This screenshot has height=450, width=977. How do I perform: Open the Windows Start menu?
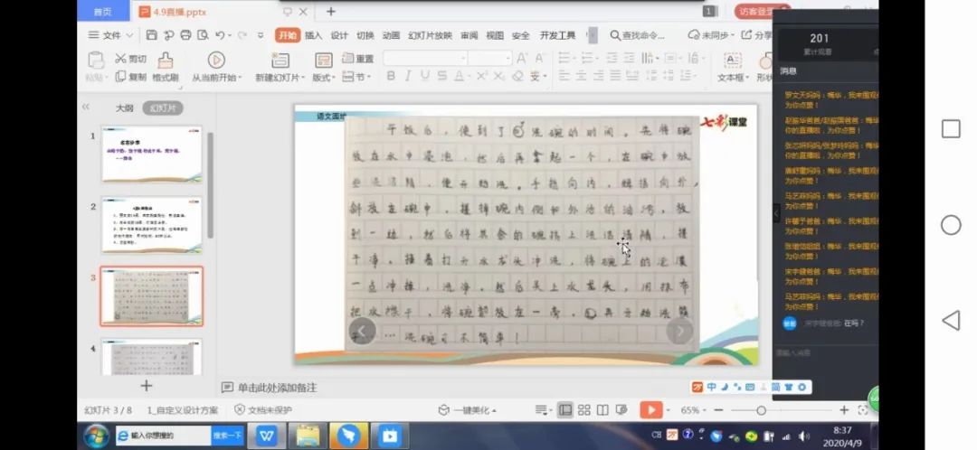(96, 436)
